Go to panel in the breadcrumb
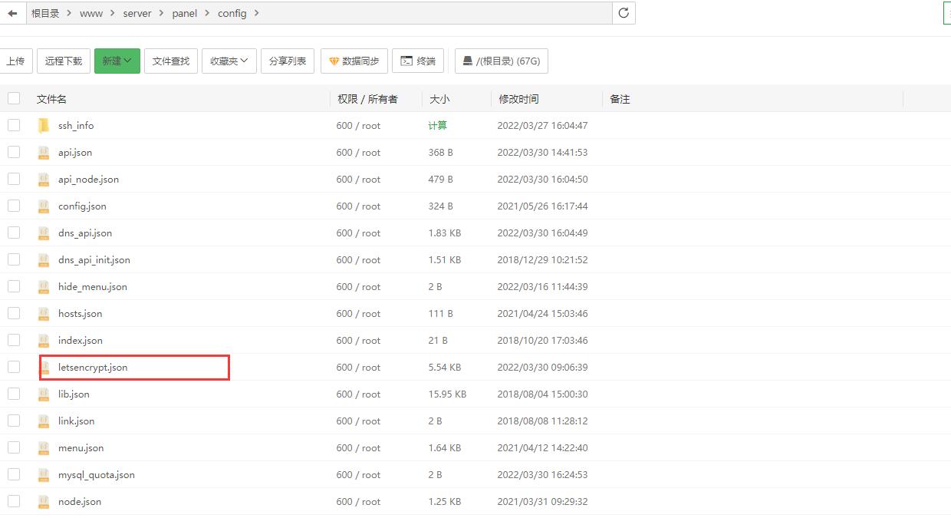This screenshot has height=518, width=951. (185, 13)
